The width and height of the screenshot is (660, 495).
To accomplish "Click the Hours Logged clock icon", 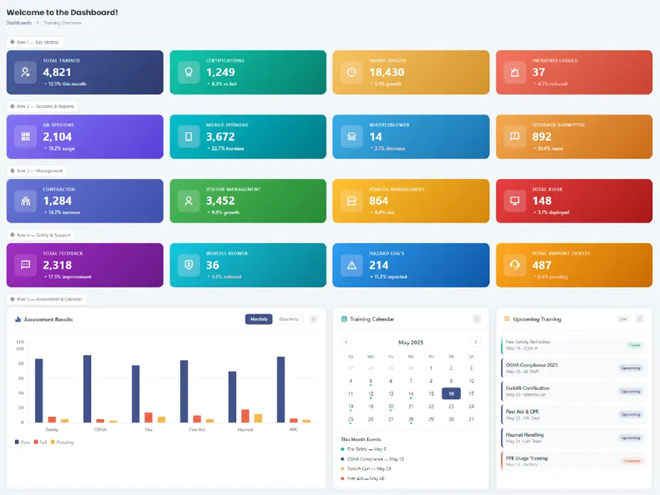I will tap(351, 72).
